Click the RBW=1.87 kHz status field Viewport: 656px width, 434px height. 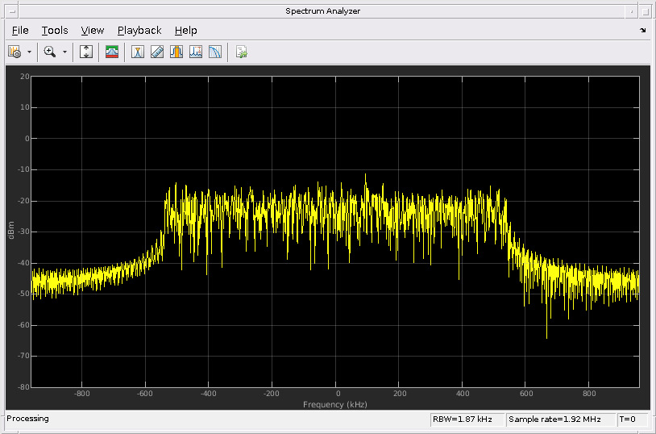[x=467, y=419]
